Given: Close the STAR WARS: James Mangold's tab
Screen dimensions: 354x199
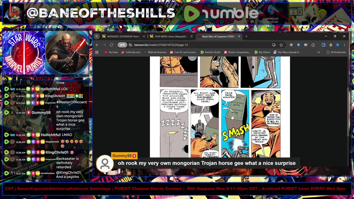Looking at the screenshot, I should (191, 36).
